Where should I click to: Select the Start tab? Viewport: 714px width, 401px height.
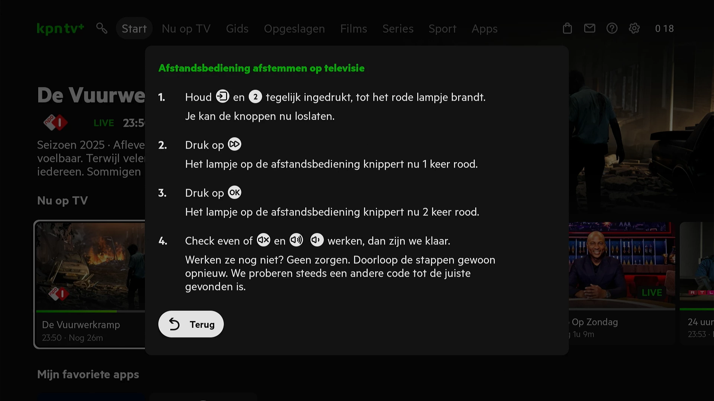pyautogui.click(x=134, y=29)
